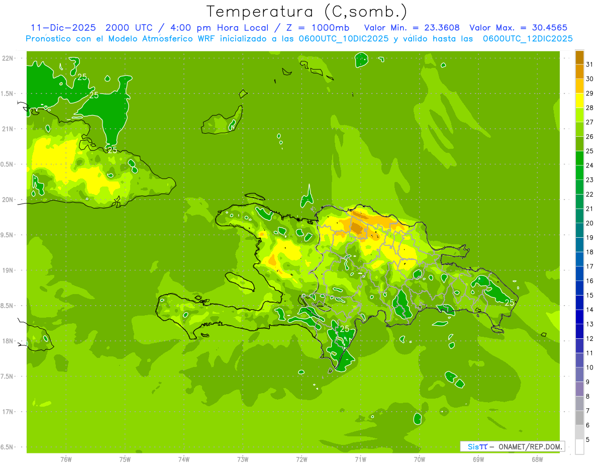Click the legend value "11"
This screenshot has width=603, height=466.
pyautogui.click(x=589, y=353)
